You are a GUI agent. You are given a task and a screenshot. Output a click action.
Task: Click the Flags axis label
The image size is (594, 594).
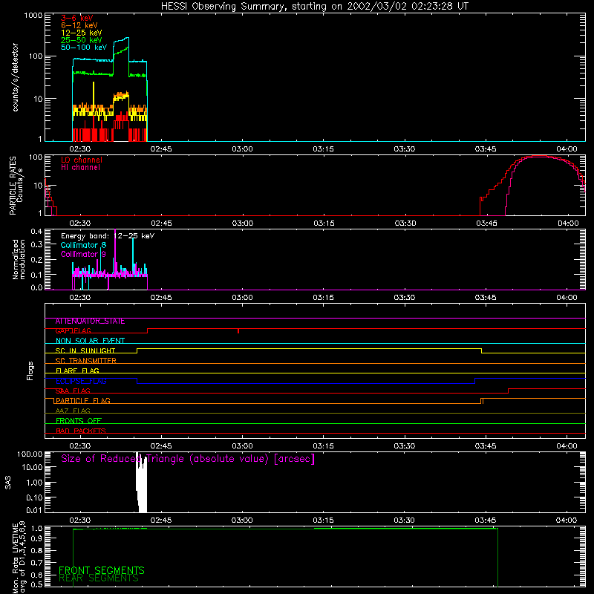point(30,371)
